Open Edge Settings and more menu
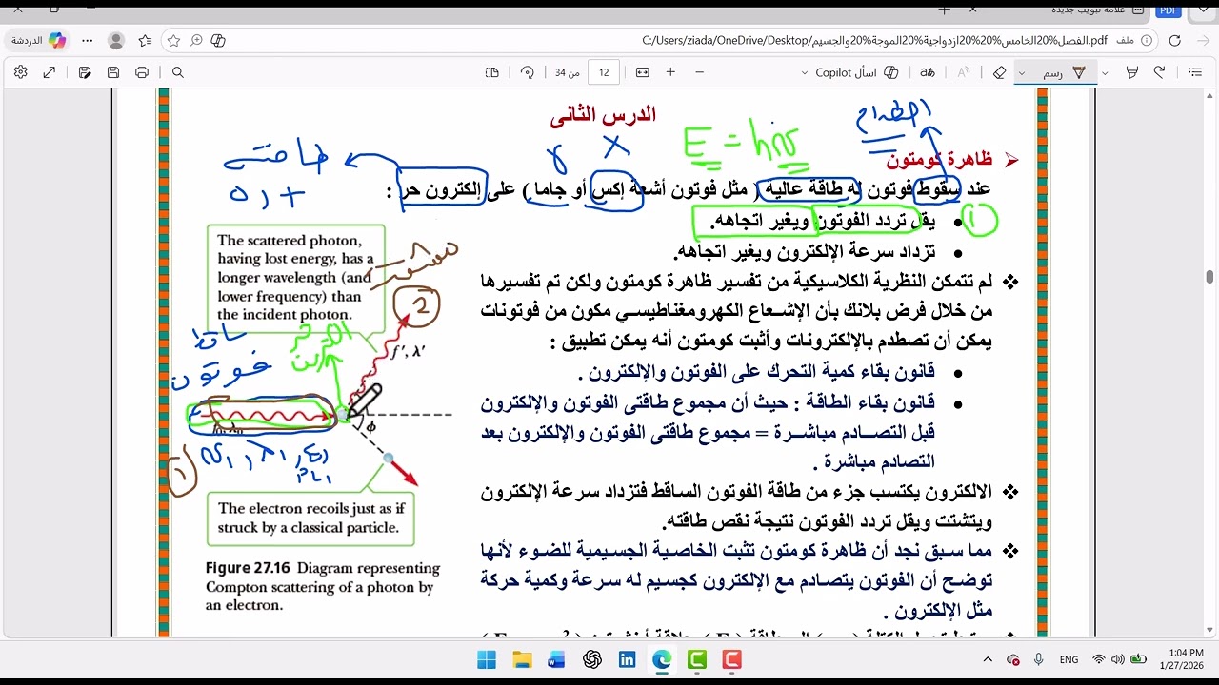 coord(88,41)
